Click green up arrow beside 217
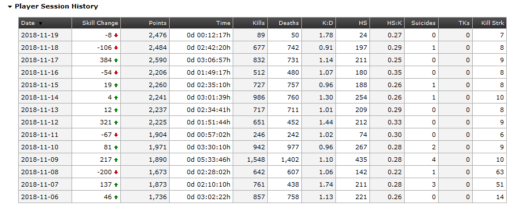Viewport: 517px width, 211px height. (116, 160)
